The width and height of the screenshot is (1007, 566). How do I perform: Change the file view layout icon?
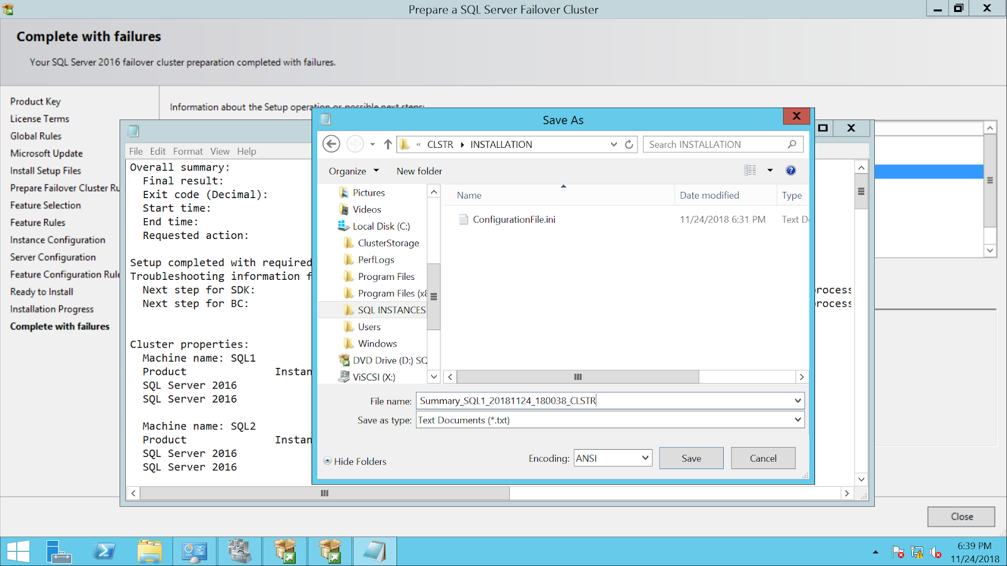(x=750, y=170)
